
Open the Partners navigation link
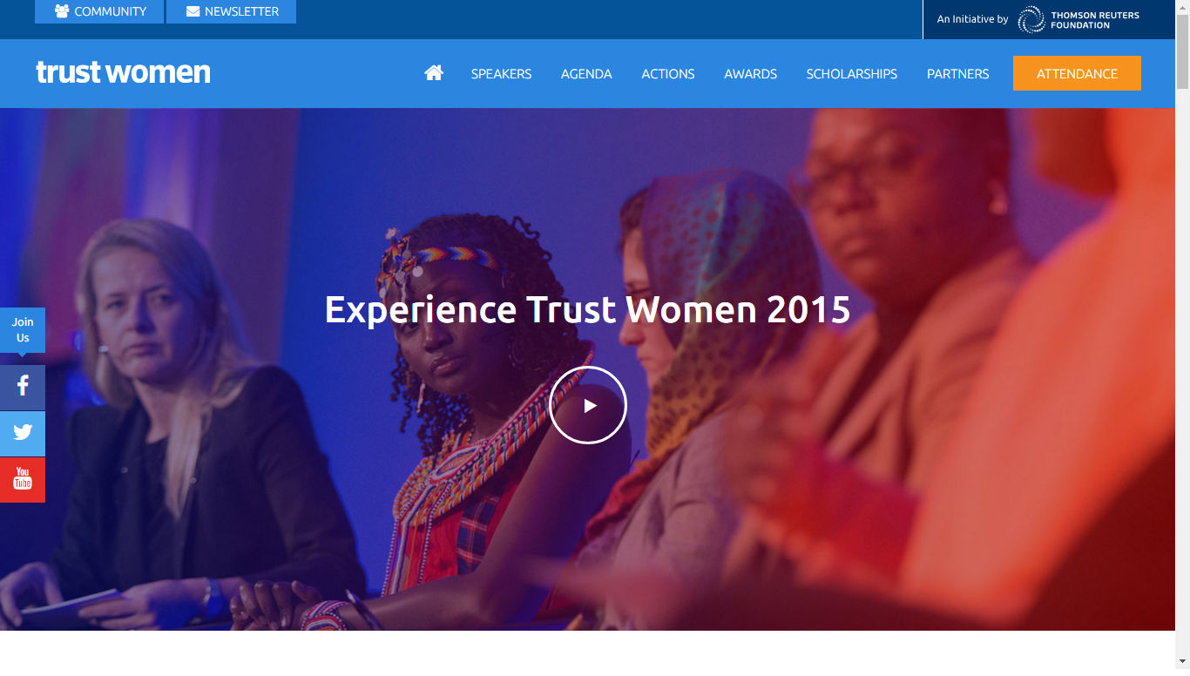click(x=958, y=74)
